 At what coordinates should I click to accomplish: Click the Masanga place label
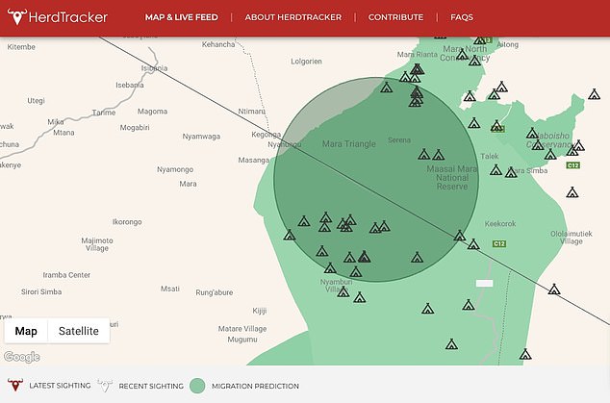coord(254,161)
